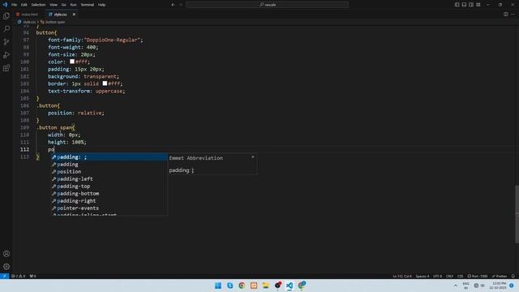
Task: Open Skype from the taskbar
Action: click(x=229, y=286)
